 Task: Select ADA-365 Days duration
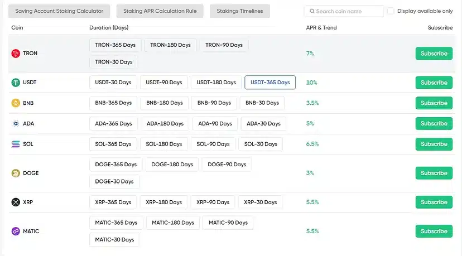pyautogui.click(x=113, y=124)
